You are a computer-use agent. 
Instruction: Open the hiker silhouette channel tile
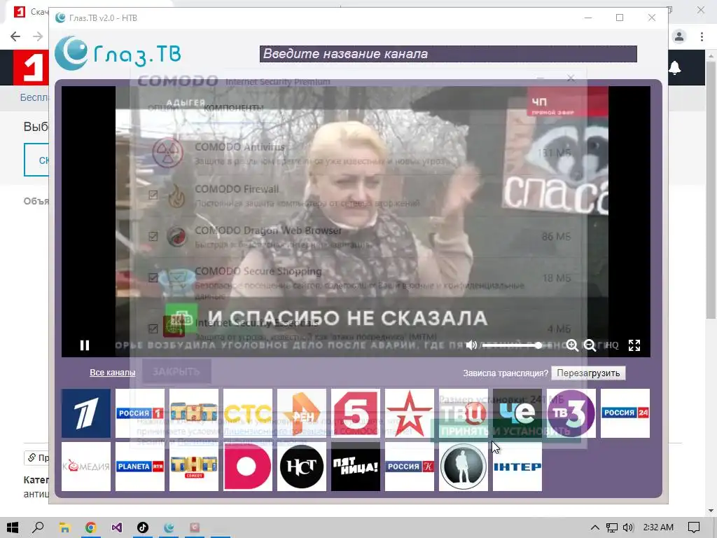pyautogui.click(x=464, y=467)
